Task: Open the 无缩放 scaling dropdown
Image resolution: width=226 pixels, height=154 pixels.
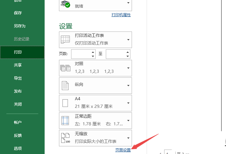Action: pyautogui.click(x=128, y=138)
